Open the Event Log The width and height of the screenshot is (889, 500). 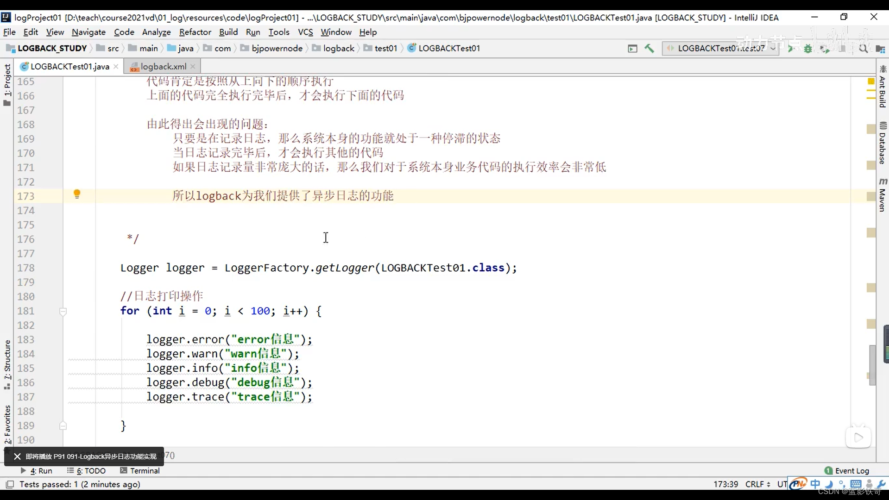point(847,470)
